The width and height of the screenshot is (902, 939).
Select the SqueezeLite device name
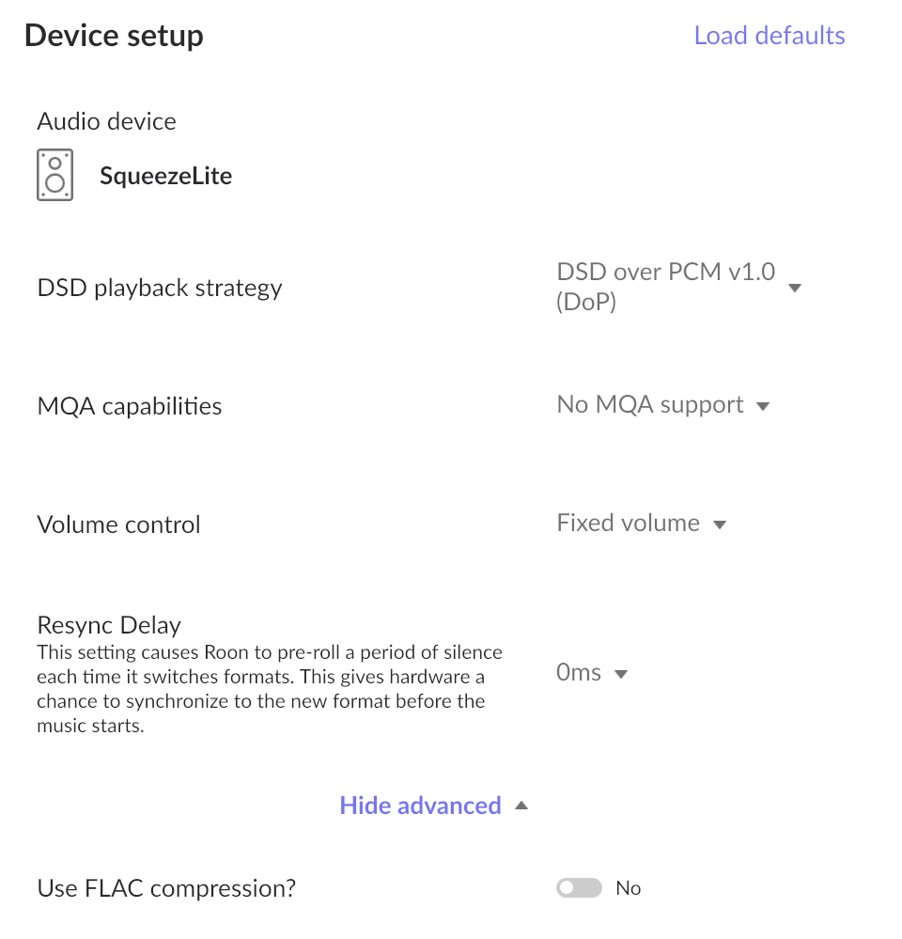pyautogui.click(x=165, y=176)
